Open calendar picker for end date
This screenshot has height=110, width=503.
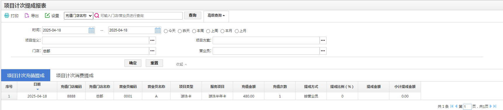[x=158, y=30]
